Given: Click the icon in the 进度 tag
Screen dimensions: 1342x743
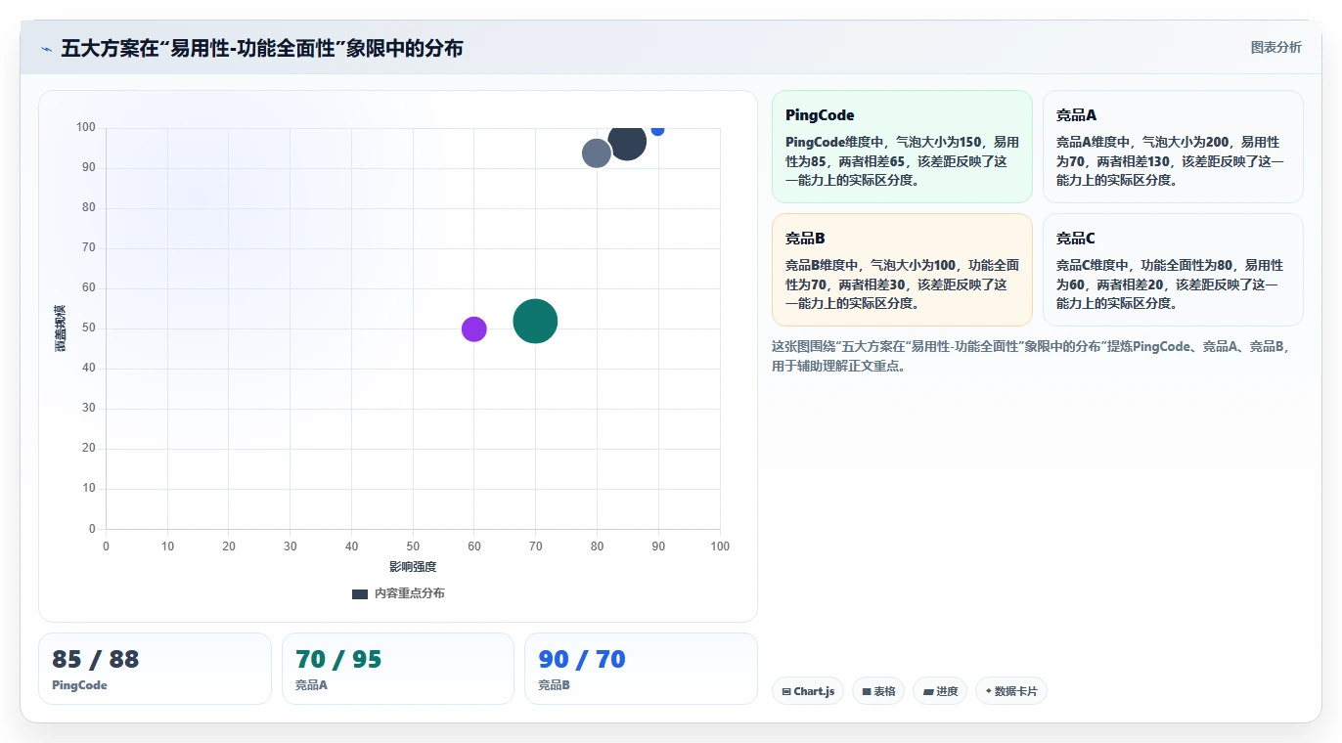Looking at the screenshot, I should pyautogui.click(x=928, y=691).
